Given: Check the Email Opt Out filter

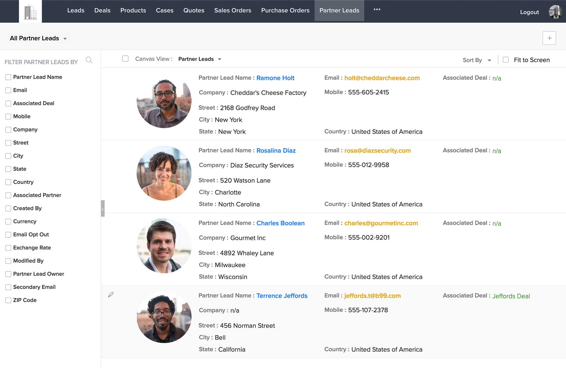Looking at the screenshot, I should coord(8,235).
